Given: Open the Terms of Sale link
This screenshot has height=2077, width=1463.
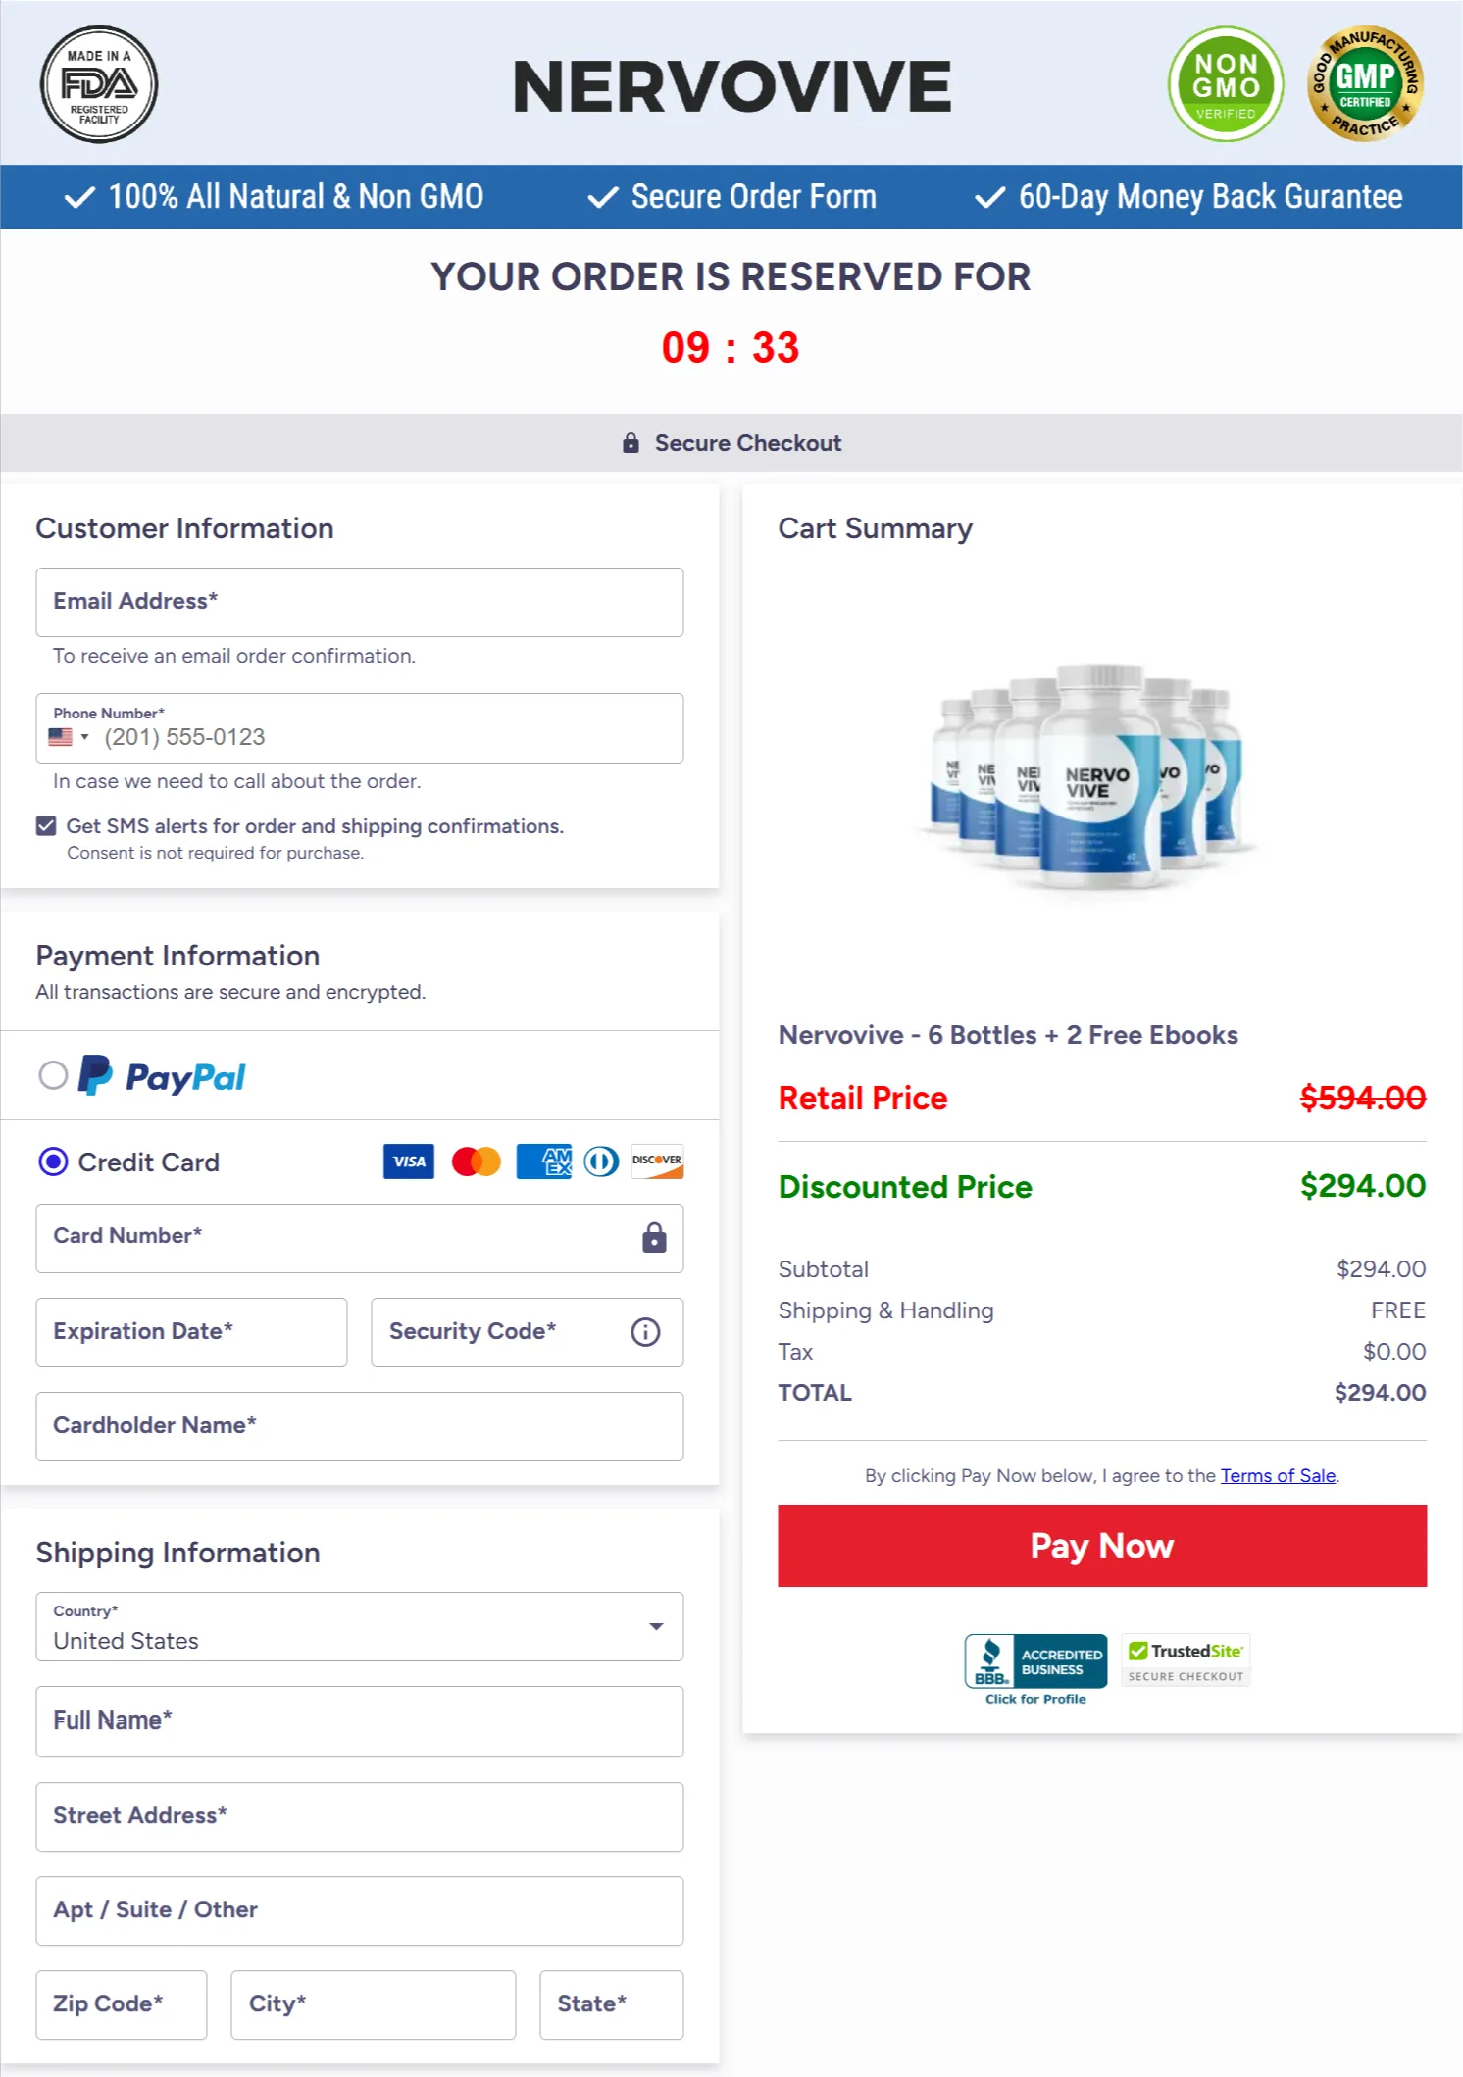Looking at the screenshot, I should 1277,1475.
